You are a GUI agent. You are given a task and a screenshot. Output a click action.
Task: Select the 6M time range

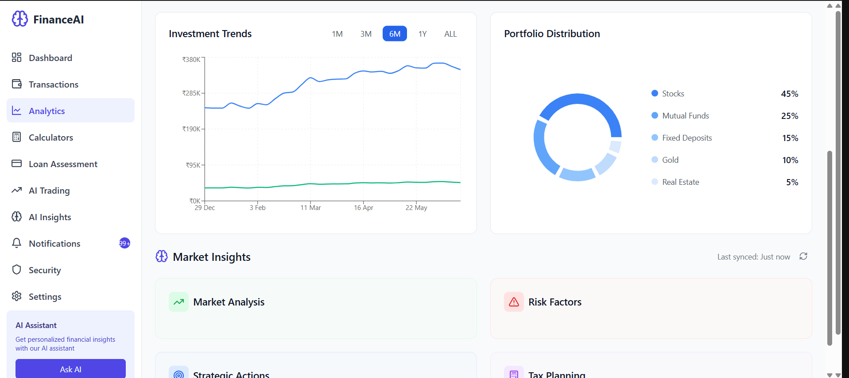[395, 34]
